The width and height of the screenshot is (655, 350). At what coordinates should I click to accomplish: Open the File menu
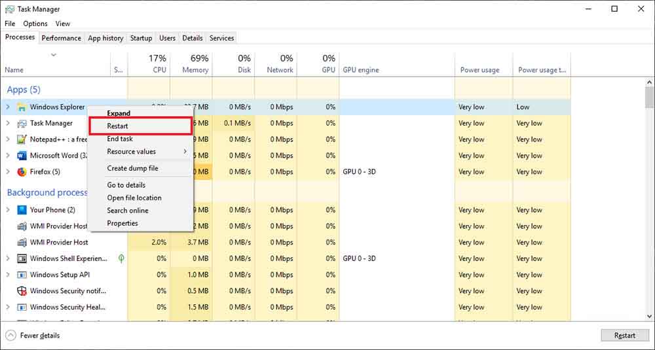[10, 24]
